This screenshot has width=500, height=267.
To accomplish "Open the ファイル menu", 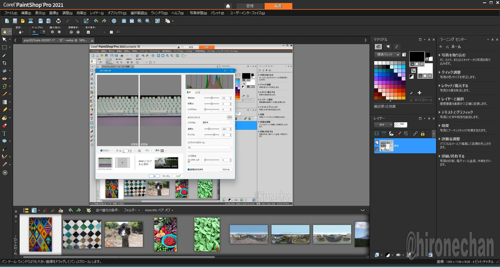I will (11, 13).
